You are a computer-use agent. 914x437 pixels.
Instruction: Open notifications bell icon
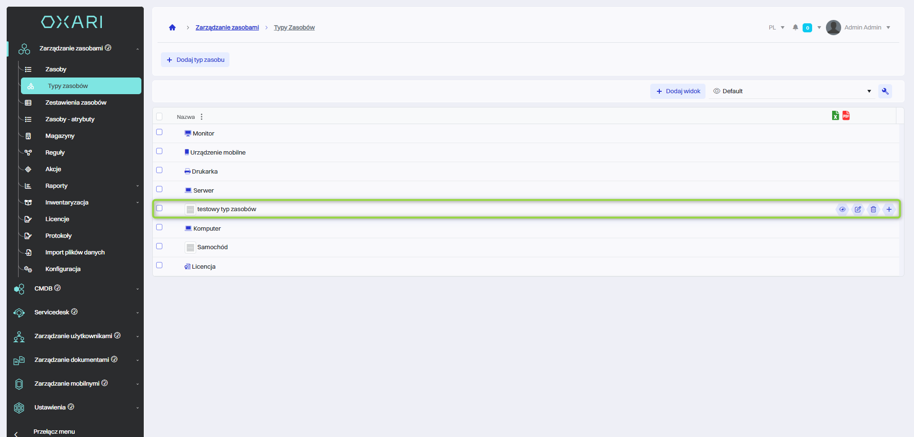click(795, 28)
